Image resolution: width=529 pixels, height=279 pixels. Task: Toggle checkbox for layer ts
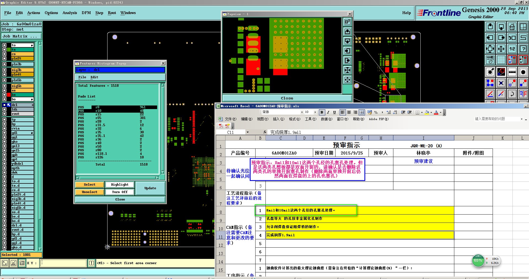(x=4, y=50)
